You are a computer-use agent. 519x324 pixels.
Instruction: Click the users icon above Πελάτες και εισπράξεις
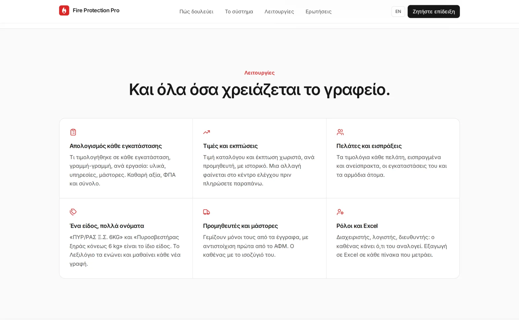pos(340,132)
